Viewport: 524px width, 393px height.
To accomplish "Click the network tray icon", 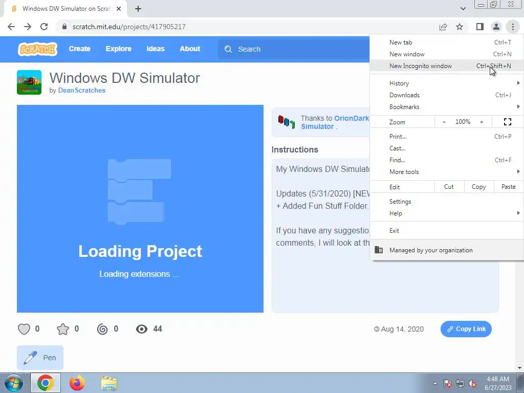I will 460,384.
